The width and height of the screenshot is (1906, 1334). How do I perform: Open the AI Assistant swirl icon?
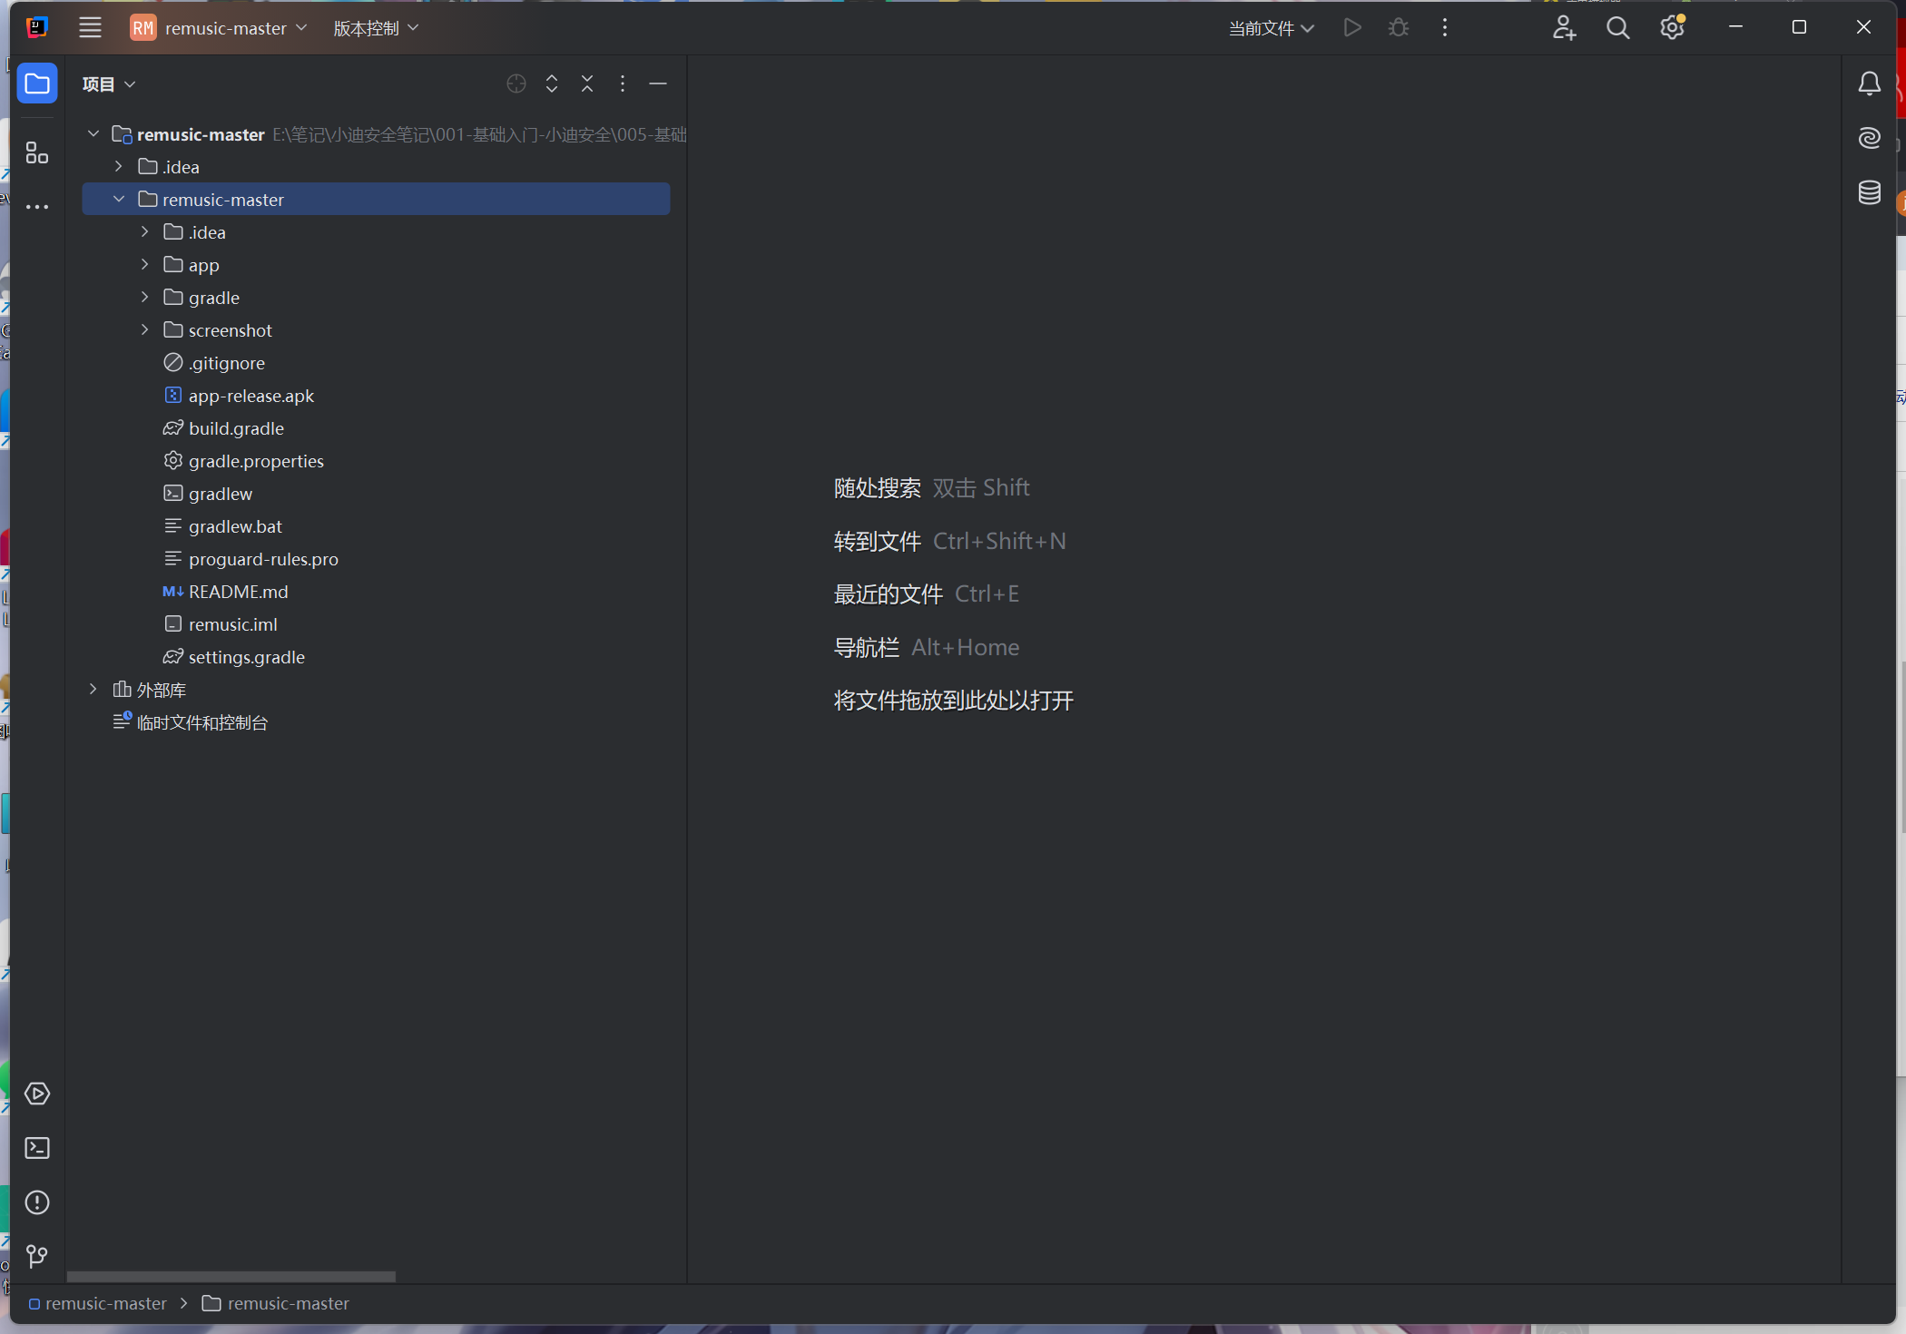(1869, 138)
